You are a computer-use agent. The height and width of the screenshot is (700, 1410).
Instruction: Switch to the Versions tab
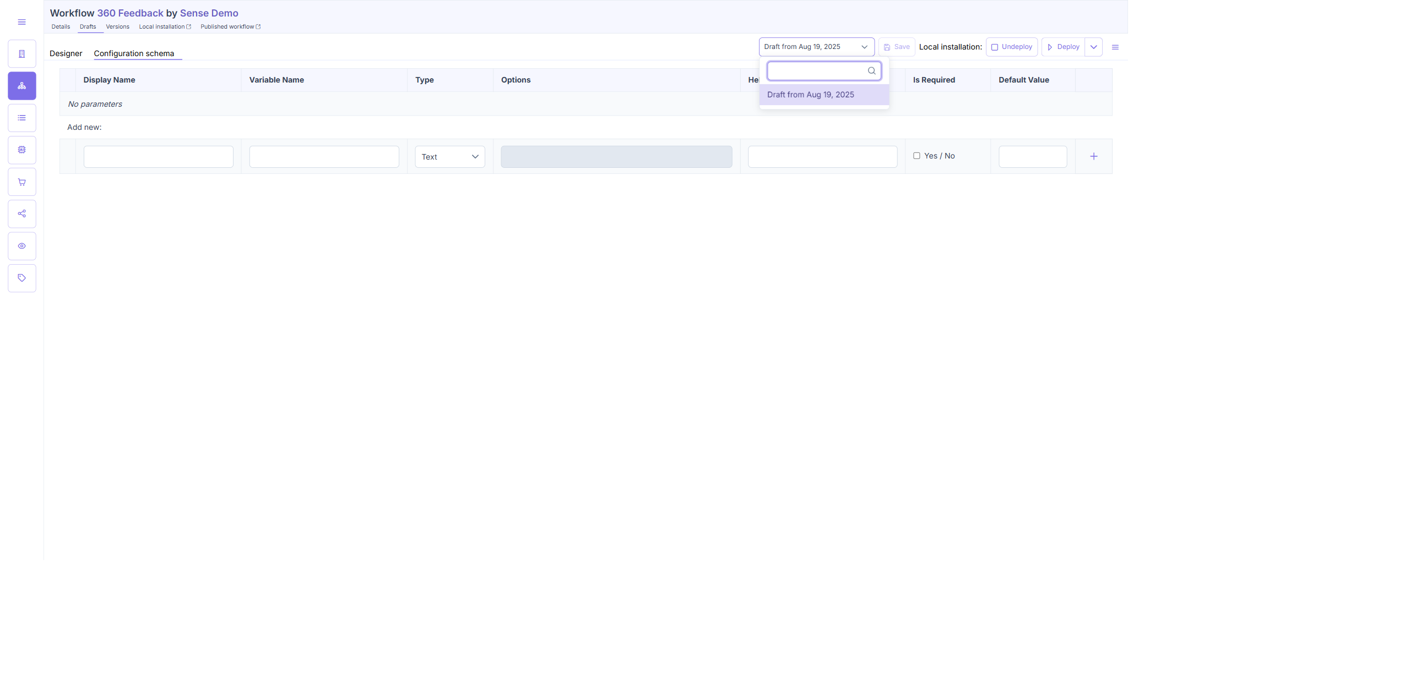[x=117, y=26]
